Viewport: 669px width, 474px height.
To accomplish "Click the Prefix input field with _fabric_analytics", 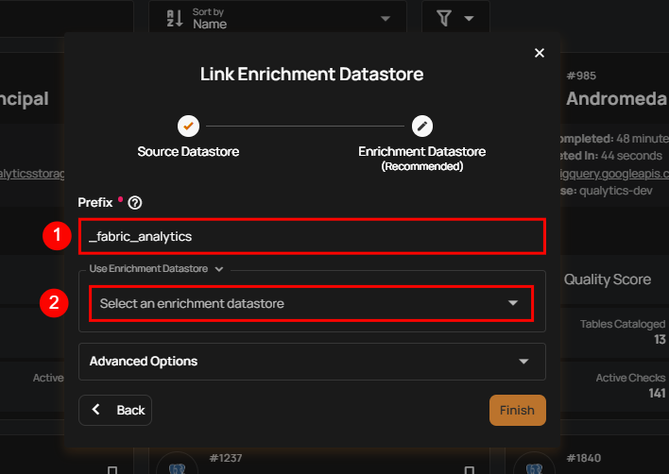I will pyautogui.click(x=312, y=237).
